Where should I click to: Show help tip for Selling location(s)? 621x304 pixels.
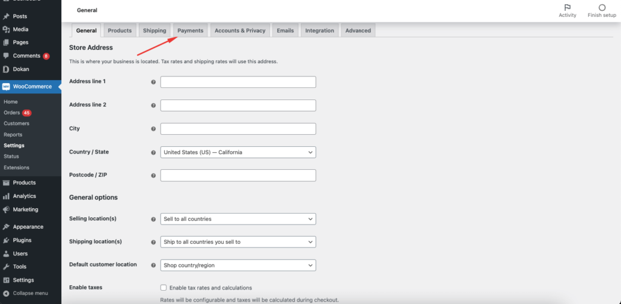tap(153, 219)
